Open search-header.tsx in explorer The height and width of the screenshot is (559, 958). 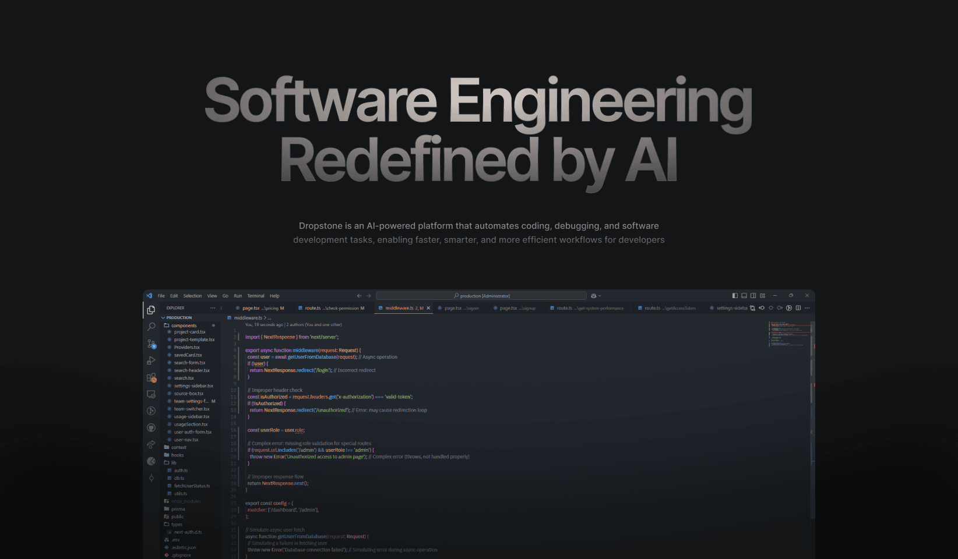[192, 370]
